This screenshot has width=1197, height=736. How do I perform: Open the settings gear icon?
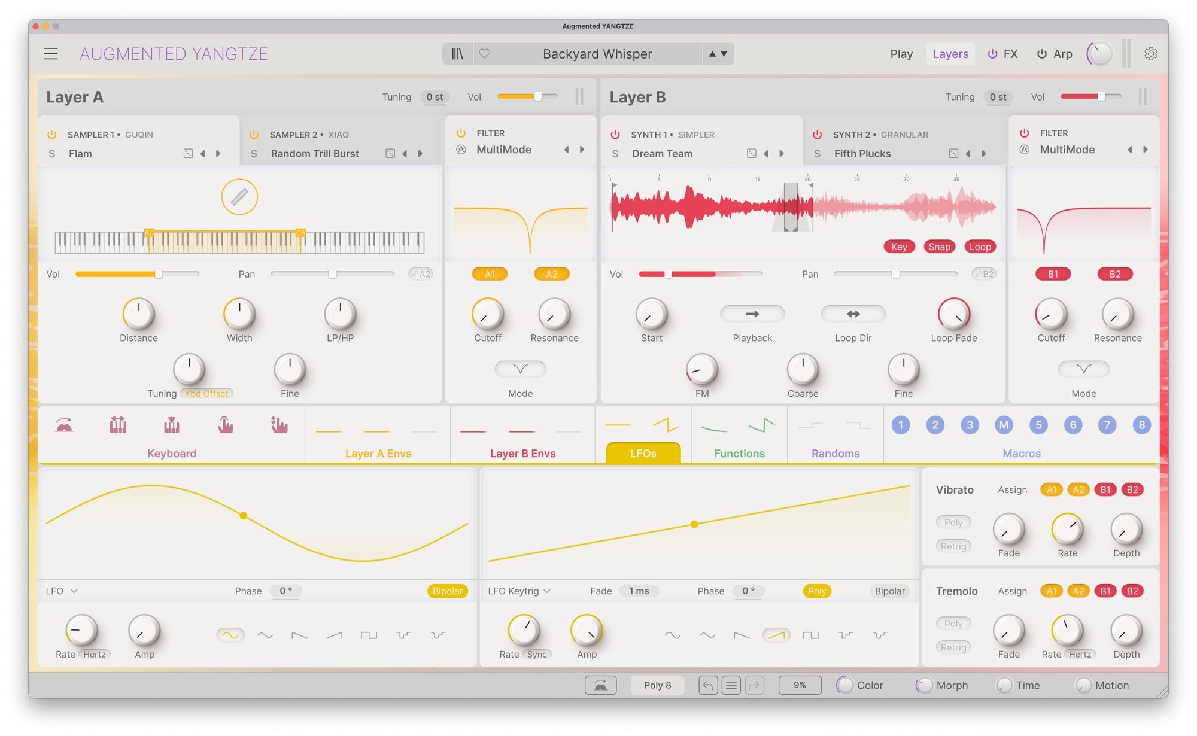1150,54
